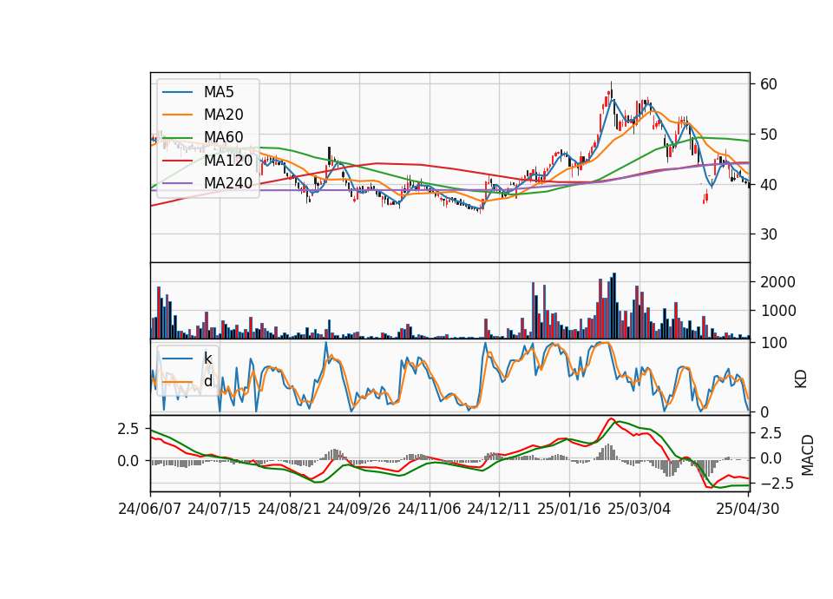This screenshot has height=599, width=833.
Task: Click the 24/12/11 date axis label
Action: [x=499, y=509]
